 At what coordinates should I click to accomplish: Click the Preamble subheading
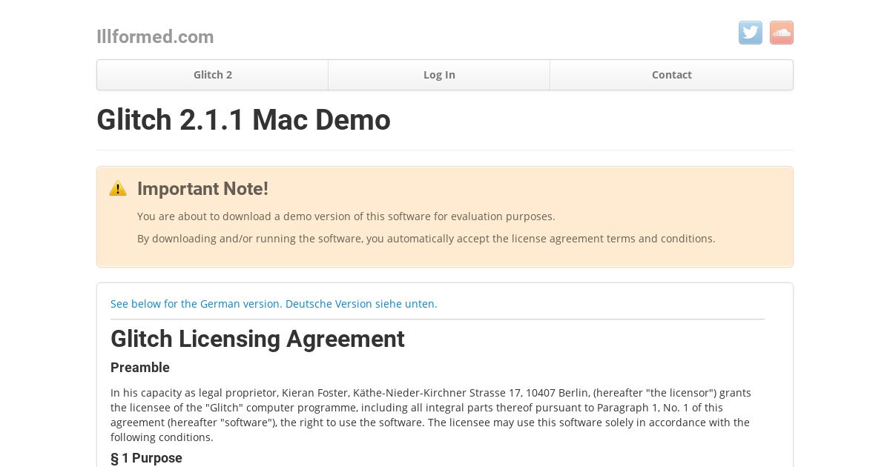(140, 368)
